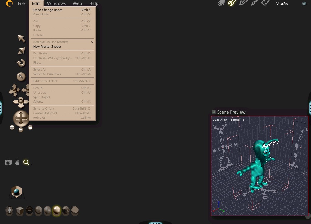Toggle the Scene Preview square checkbox
The width and height of the screenshot is (311, 224).
coord(214,112)
